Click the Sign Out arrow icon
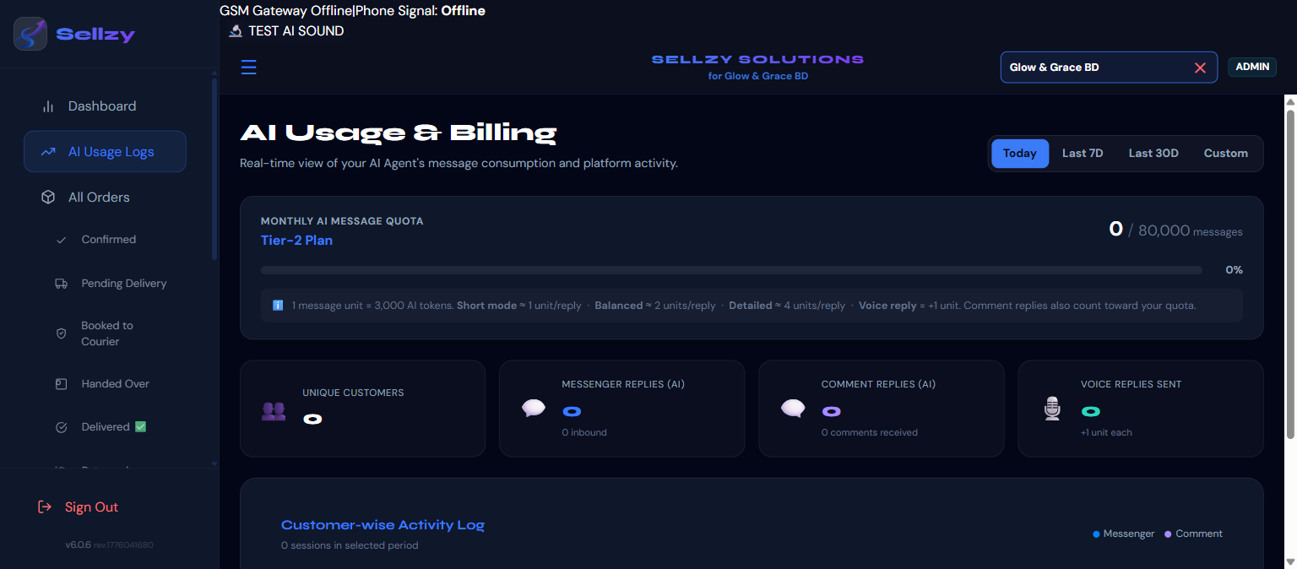The image size is (1297, 569). click(45, 507)
